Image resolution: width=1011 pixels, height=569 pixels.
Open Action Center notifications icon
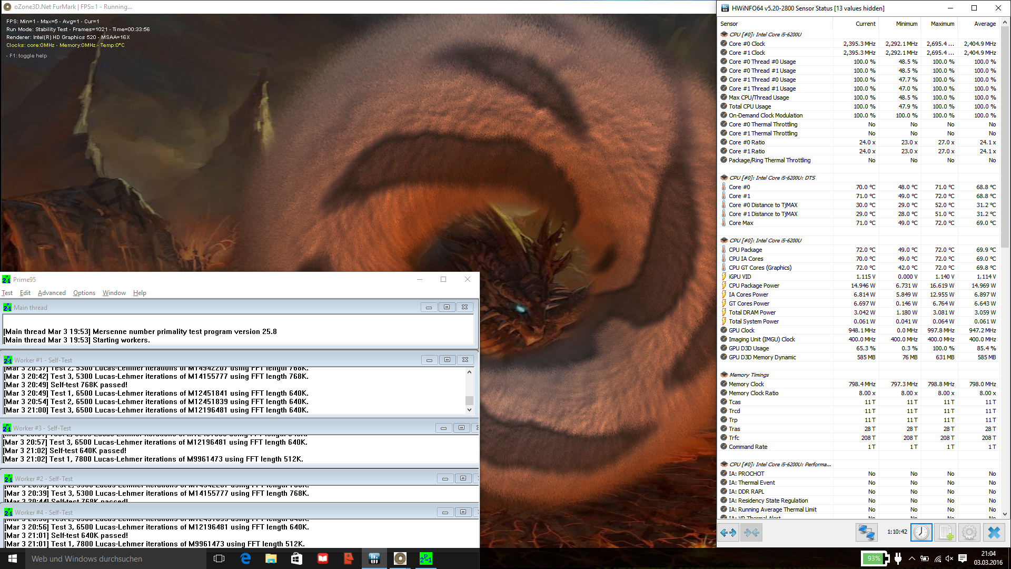[x=963, y=559]
